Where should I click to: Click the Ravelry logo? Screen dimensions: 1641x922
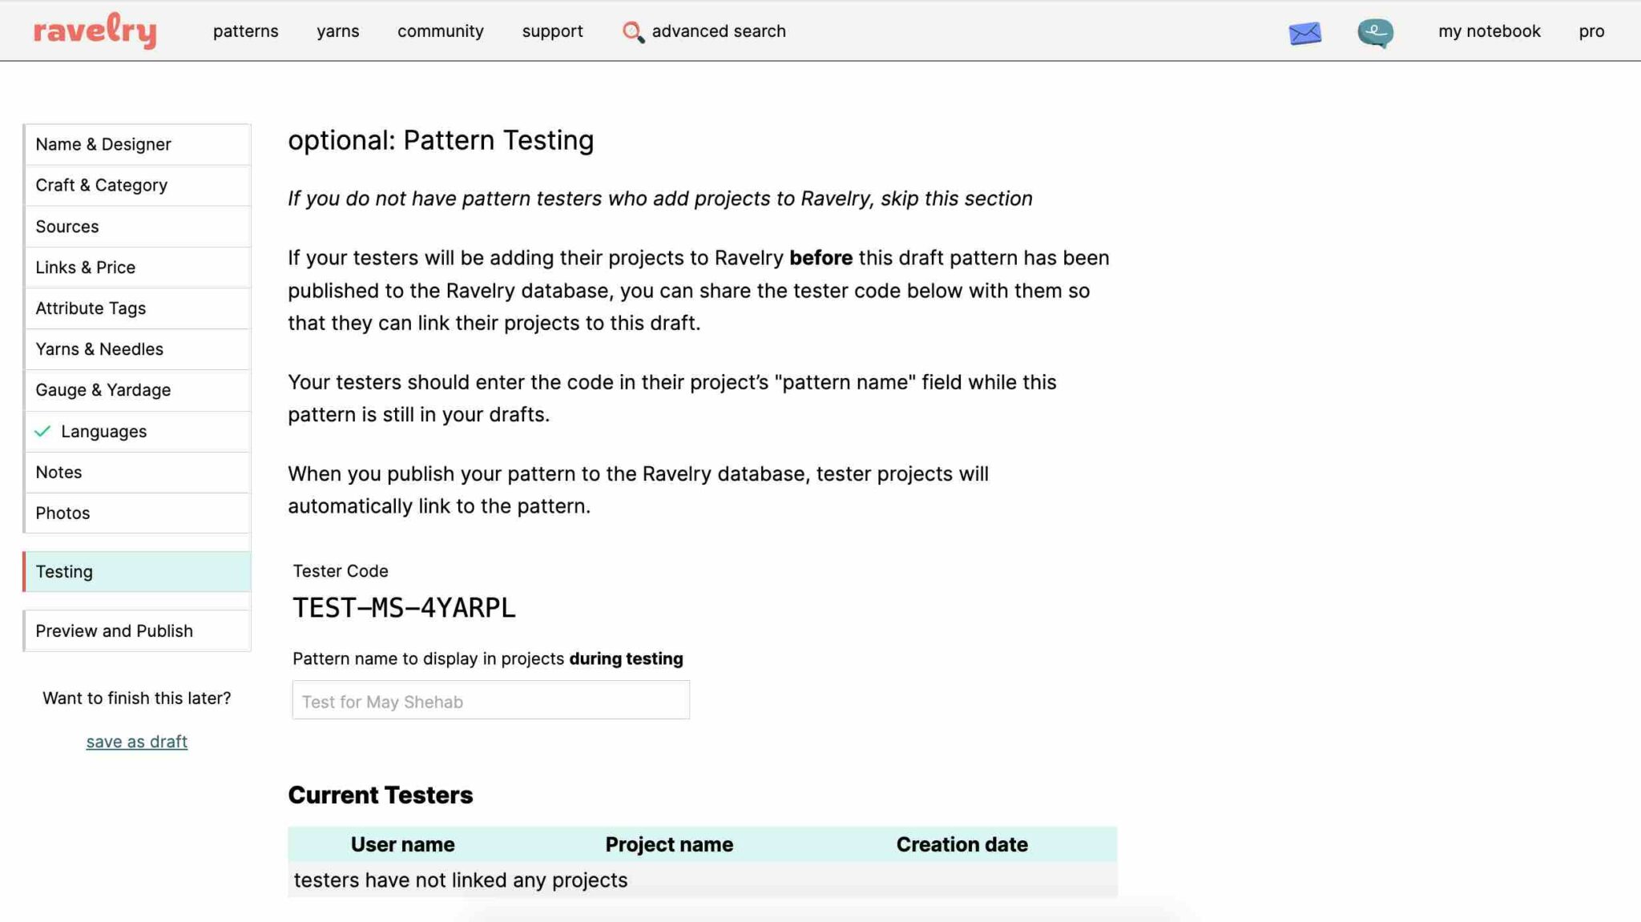click(x=94, y=30)
